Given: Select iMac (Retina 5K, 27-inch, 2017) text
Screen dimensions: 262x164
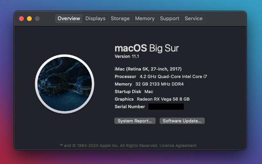Looking at the screenshot, I should click(148, 69).
